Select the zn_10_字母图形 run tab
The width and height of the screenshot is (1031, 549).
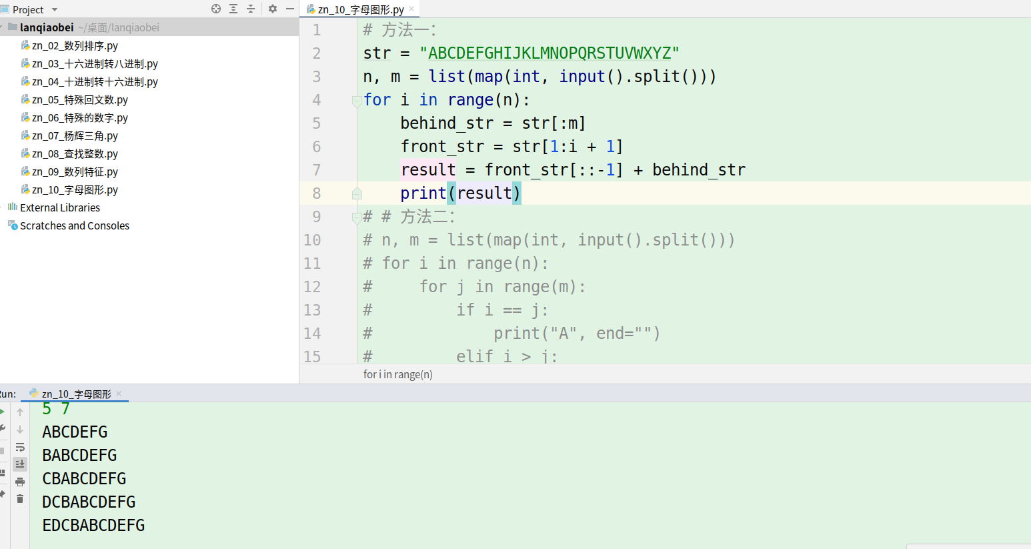pos(76,394)
